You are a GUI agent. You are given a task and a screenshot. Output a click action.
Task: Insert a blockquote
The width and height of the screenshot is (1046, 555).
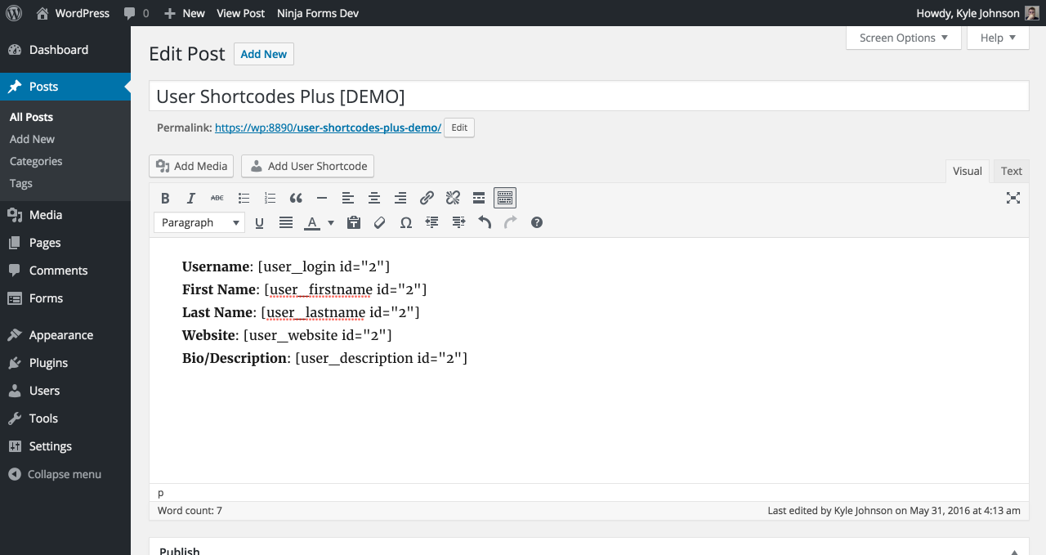[x=296, y=198]
